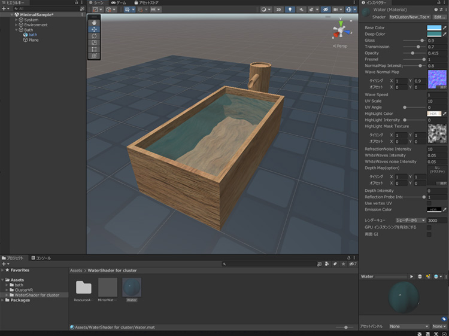Switch to the Game view tab
449x336 pixels.
pos(119,3)
